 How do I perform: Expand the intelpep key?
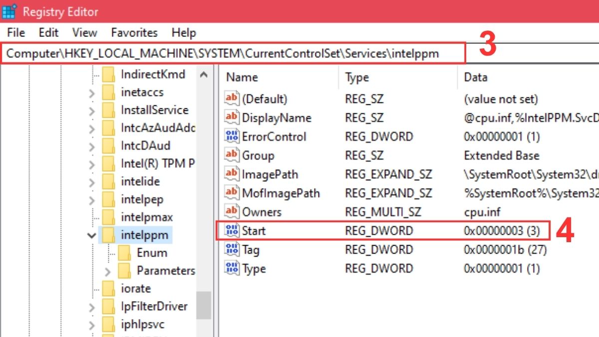coord(92,200)
